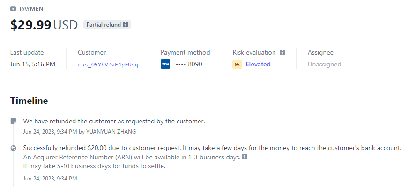The height and width of the screenshot is (187, 408).
Task: Click the Risk evaluation info icon
Action: [x=282, y=53]
